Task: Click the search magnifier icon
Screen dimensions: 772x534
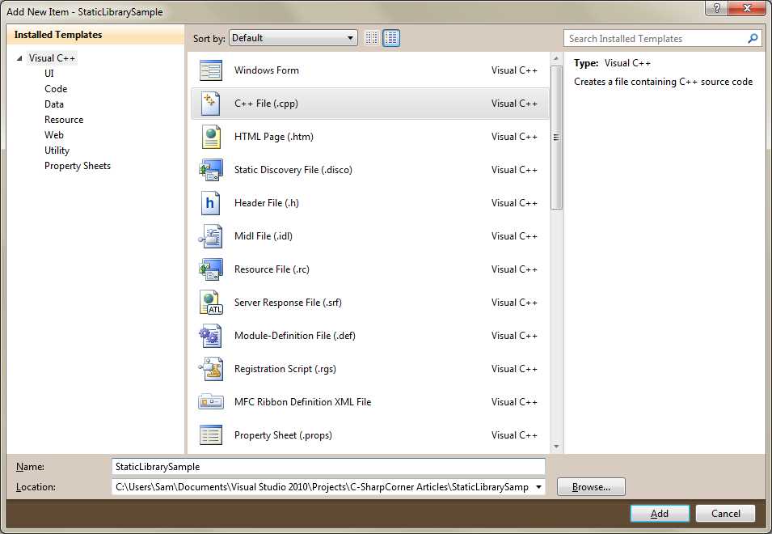Action: point(753,38)
